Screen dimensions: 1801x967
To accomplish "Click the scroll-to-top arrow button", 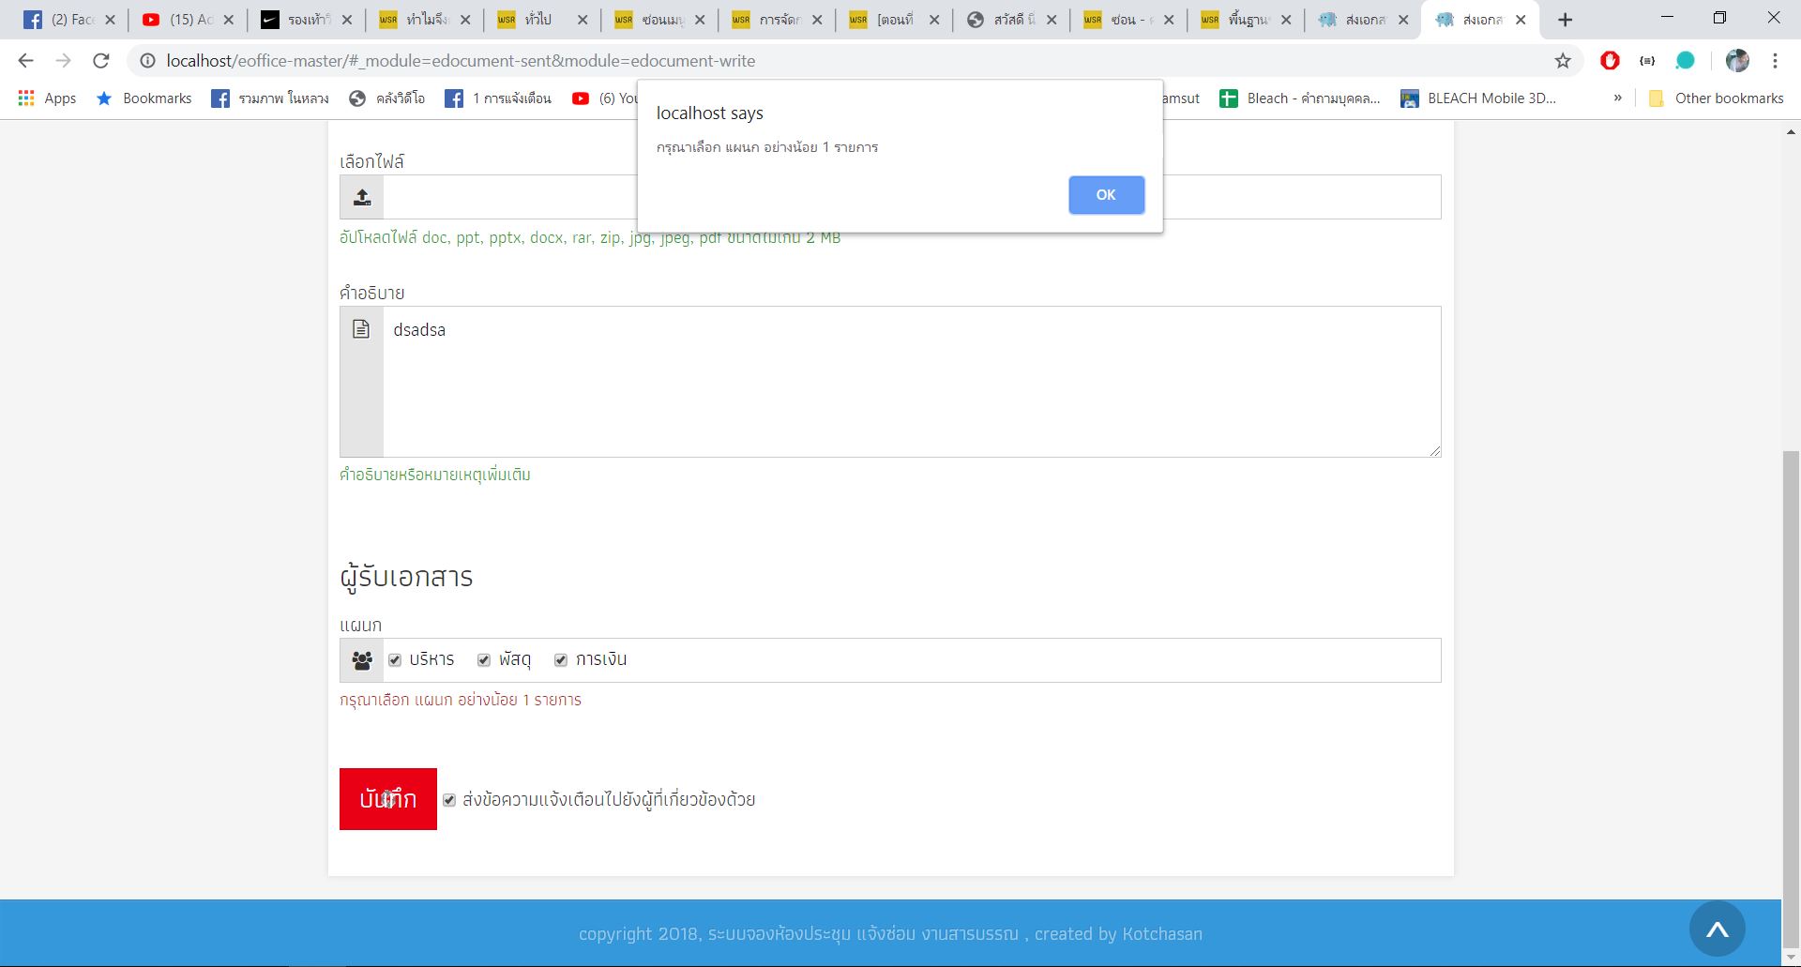I will 1717,929.
